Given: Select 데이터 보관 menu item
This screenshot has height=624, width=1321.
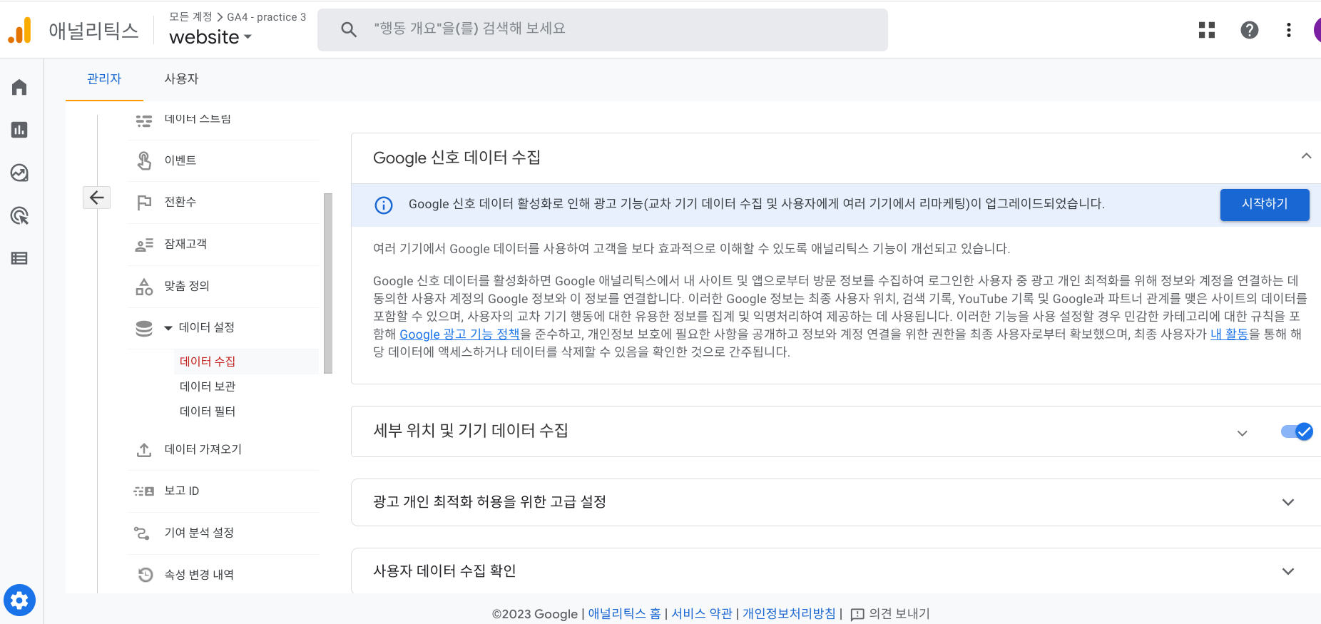Looking at the screenshot, I should tap(246, 387).
